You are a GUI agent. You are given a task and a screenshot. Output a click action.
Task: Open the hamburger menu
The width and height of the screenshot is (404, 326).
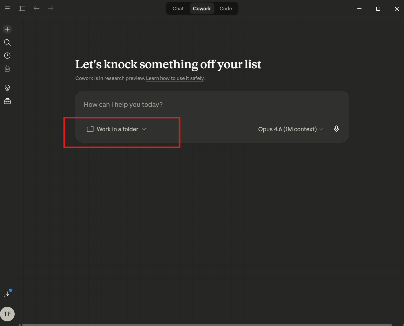[7, 8]
